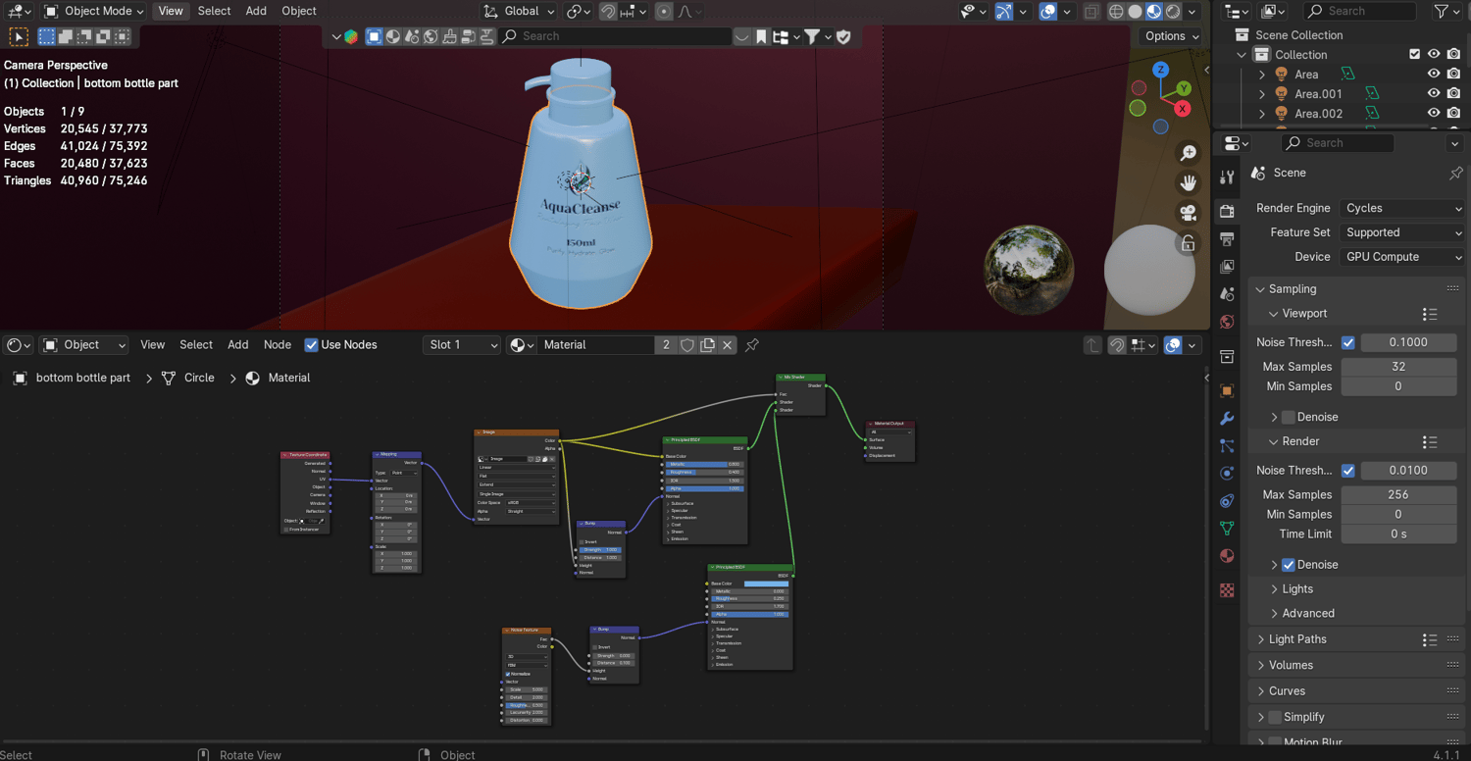Viewport: 1471px width, 761px height.
Task: Open the Device dropdown
Action: (1402, 257)
